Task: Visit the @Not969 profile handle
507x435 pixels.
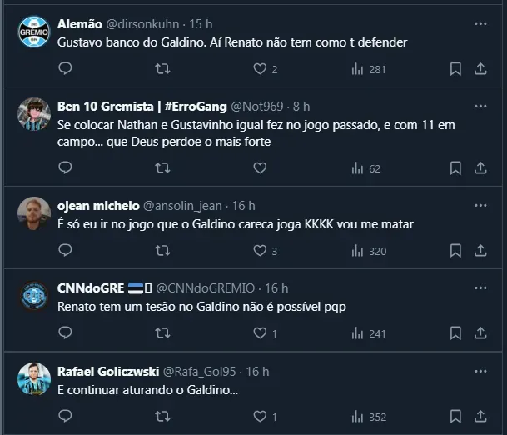Action: click(x=256, y=107)
